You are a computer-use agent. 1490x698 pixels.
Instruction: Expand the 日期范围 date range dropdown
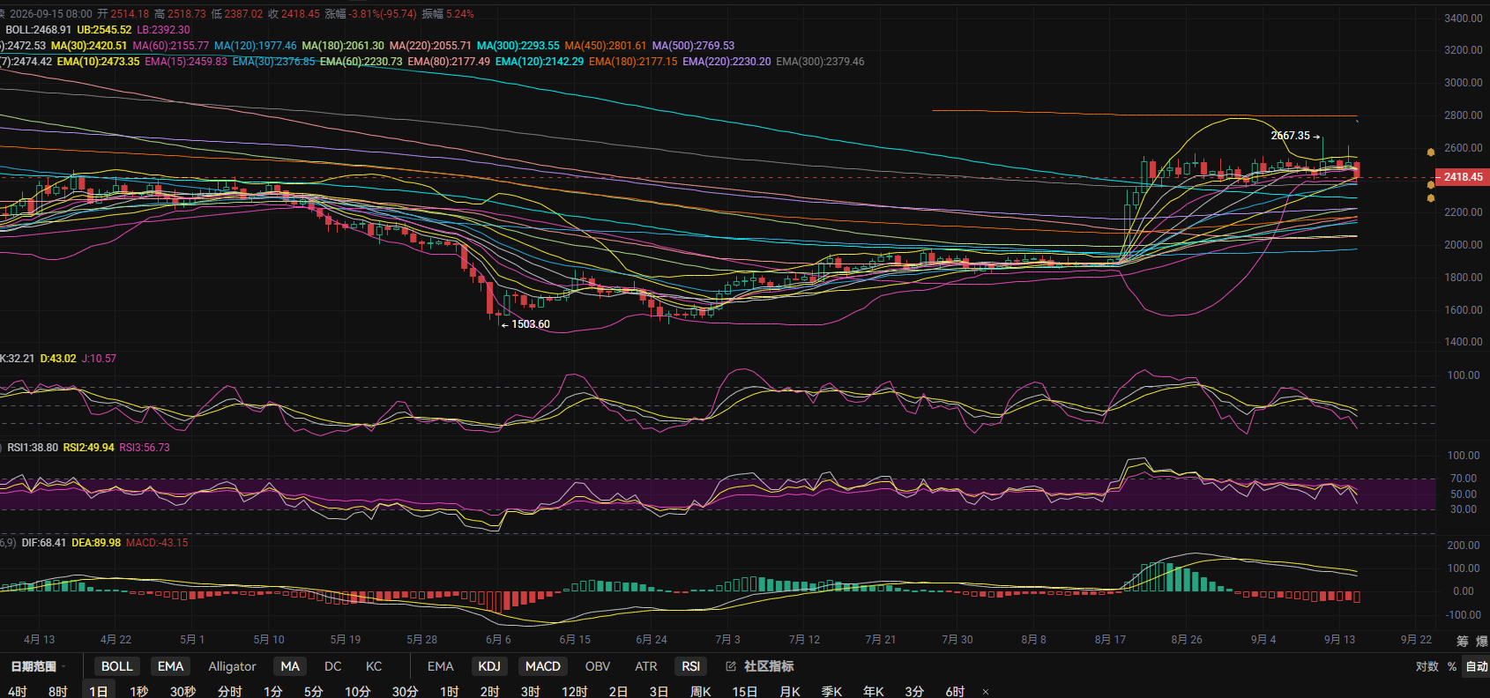(39, 666)
